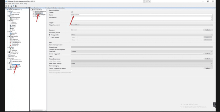Click the Help question-mark toolbar icon

click(11, 6)
